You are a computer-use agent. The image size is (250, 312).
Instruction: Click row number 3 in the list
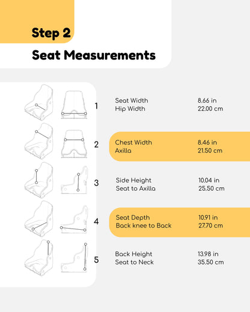pos(96,183)
